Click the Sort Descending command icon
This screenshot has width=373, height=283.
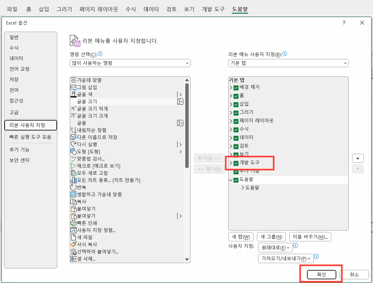[73, 130]
